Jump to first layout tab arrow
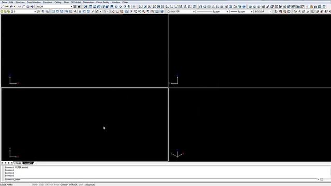This screenshot has height=186, width=331. click(3, 163)
